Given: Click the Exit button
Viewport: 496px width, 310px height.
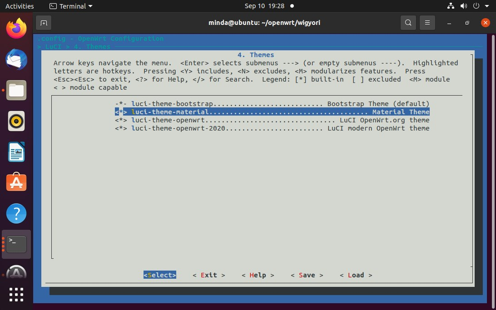Looking at the screenshot, I should (x=209, y=275).
